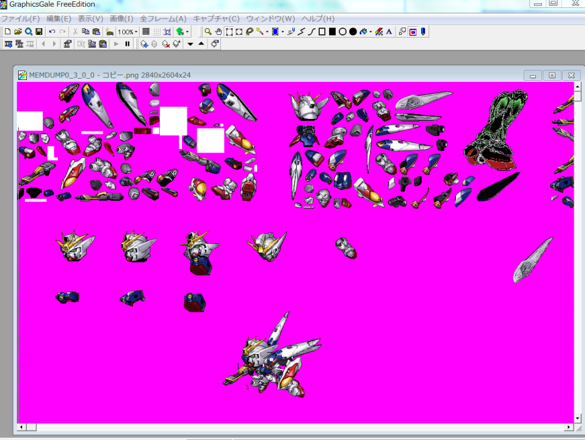585x440 pixels.
Task: Click the layer icon with black dot
Action: 177,44
